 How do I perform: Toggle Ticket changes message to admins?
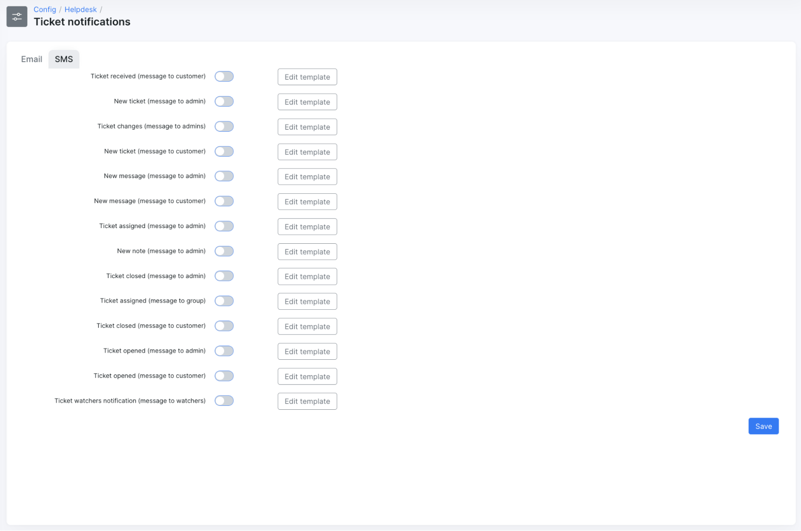pos(224,126)
